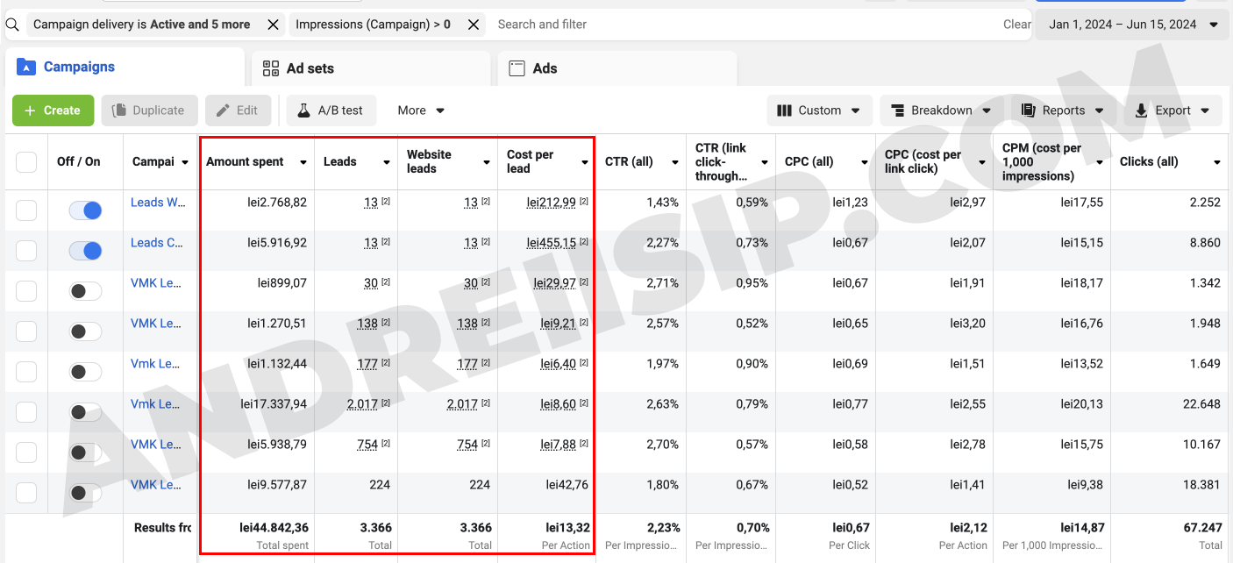This screenshot has height=563, width=1233.
Task: Open Cost per lead column arrow
Action: click(x=585, y=162)
